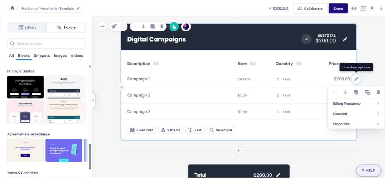Screen dimensions: 385x178
Task: Click the Share button
Action: (338, 9)
